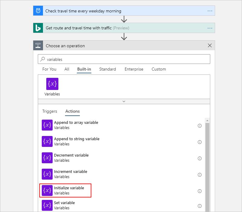Switch to the Enterprise tab
The height and width of the screenshot is (212, 242).
coord(134,69)
